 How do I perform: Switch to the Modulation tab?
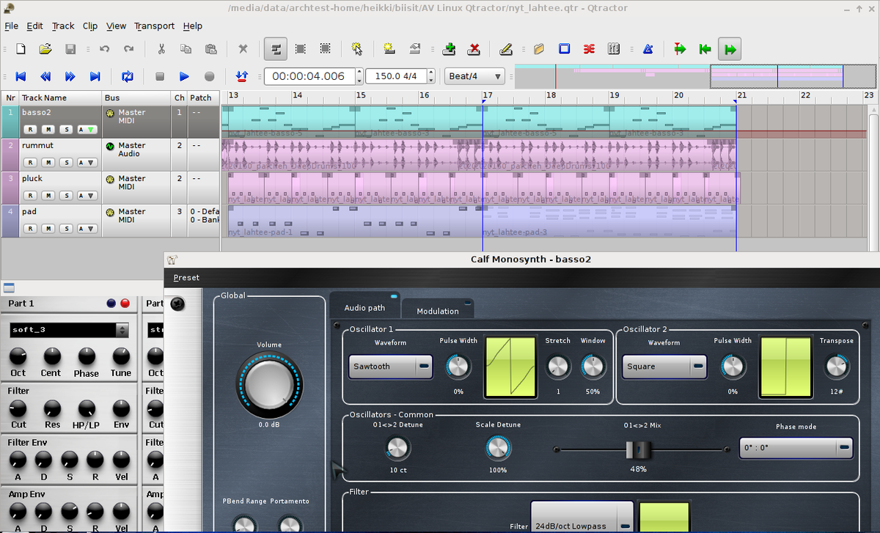tap(438, 311)
